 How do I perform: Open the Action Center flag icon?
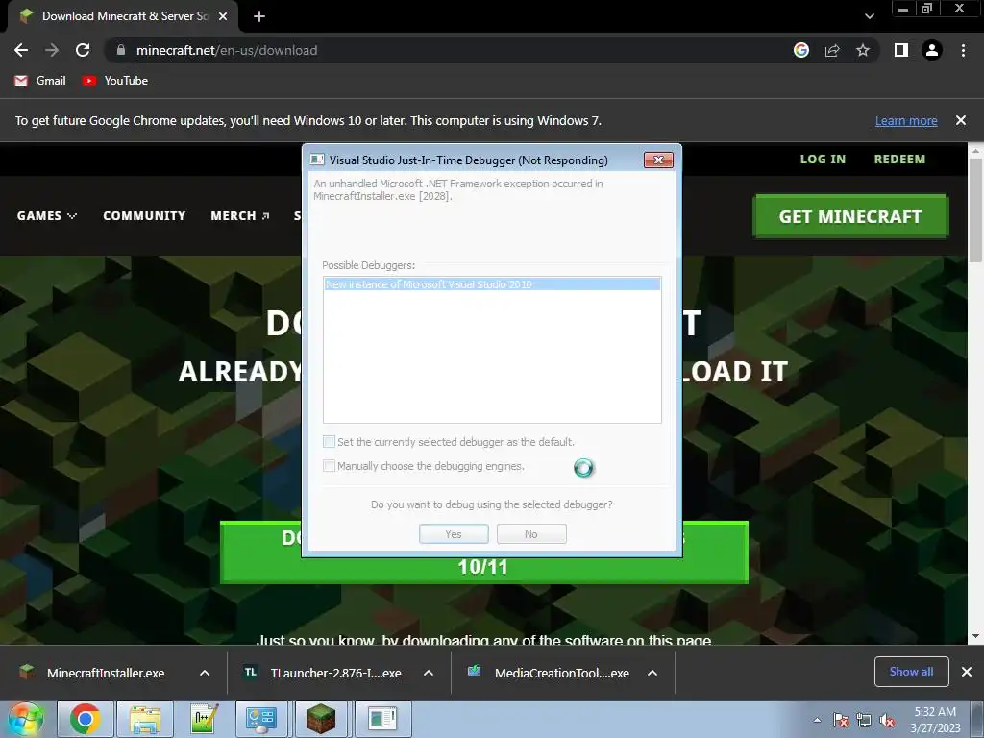(x=841, y=720)
